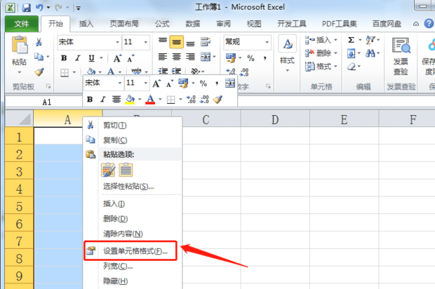Click the Name Box showing A1
The width and height of the screenshot is (435, 289).
coord(46,102)
